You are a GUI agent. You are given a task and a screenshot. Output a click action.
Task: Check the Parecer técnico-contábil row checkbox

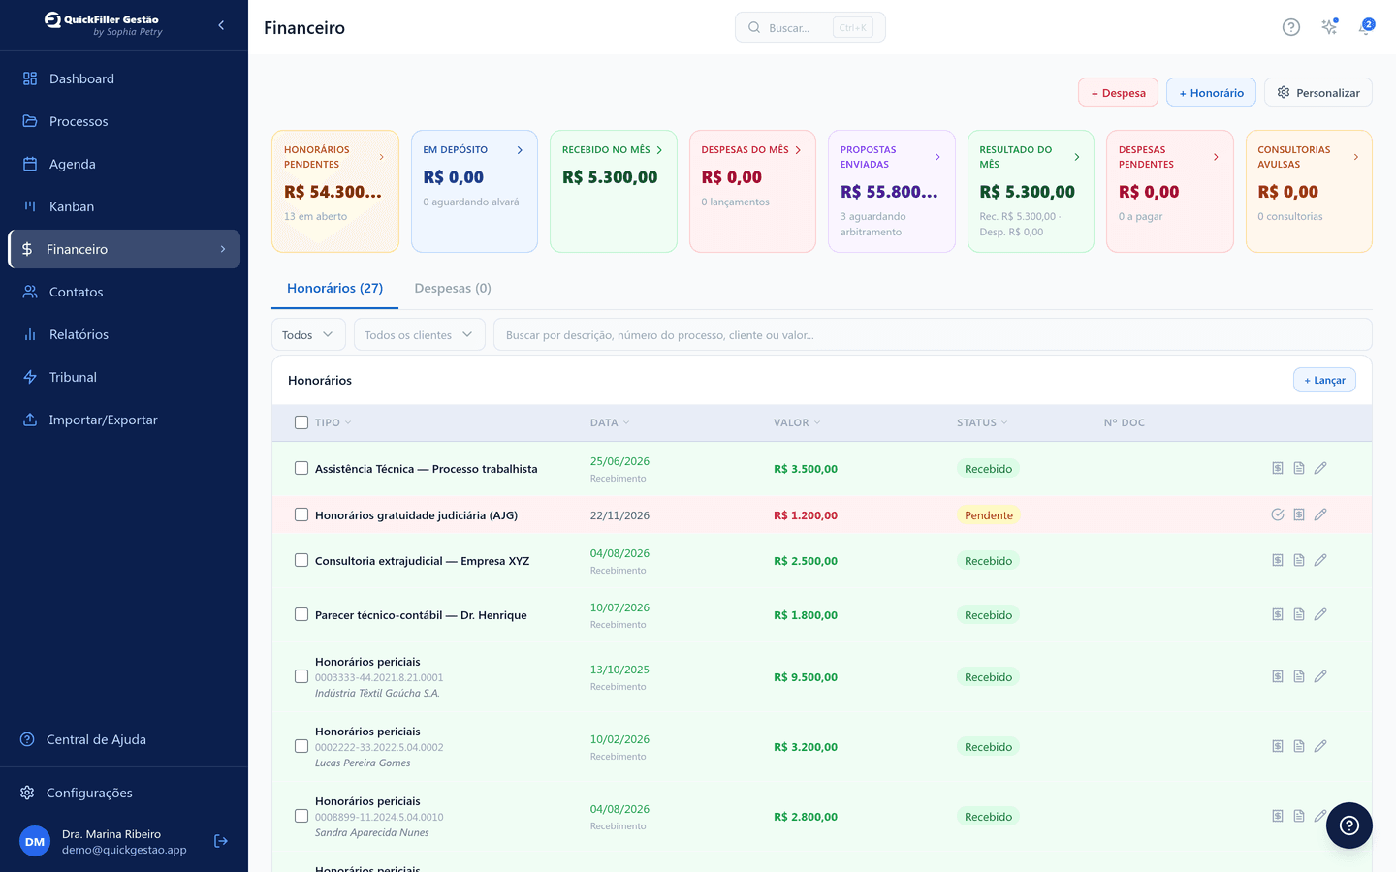pos(301,614)
